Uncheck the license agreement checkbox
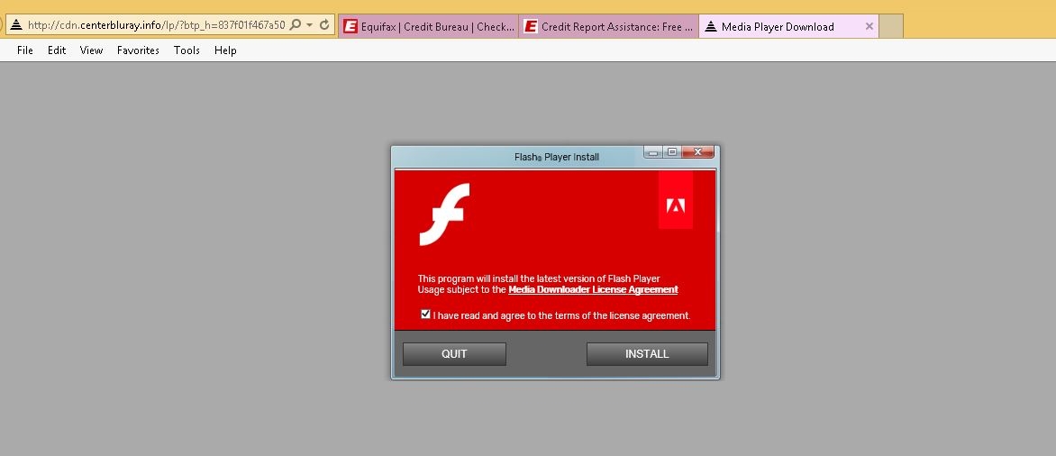Image resolution: width=1056 pixels, height=456 pixels. [425, 314]
